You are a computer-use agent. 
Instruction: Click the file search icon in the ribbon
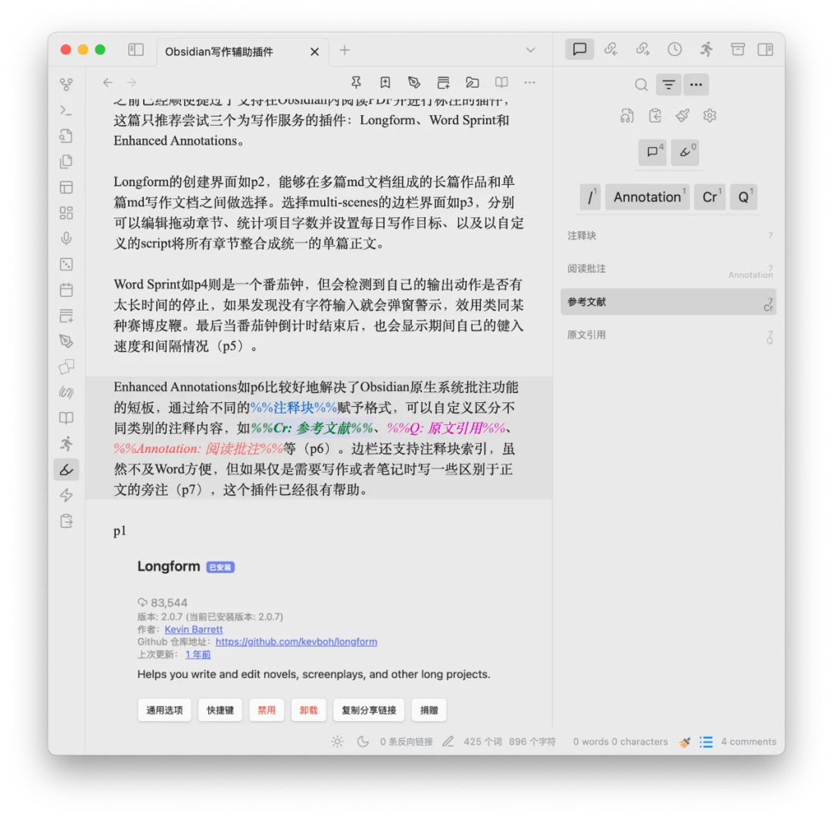[67, 136]
